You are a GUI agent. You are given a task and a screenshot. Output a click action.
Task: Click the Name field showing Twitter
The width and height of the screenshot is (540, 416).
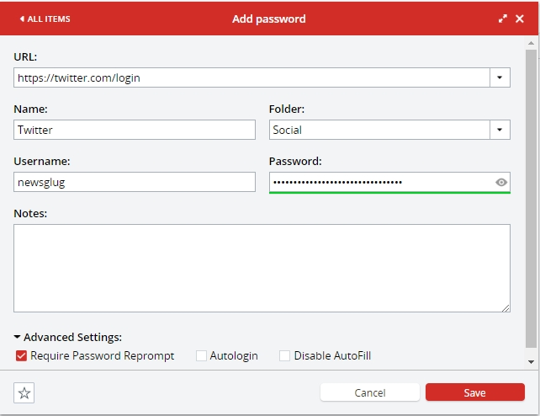pyautogui.click(x=135, y=130)
